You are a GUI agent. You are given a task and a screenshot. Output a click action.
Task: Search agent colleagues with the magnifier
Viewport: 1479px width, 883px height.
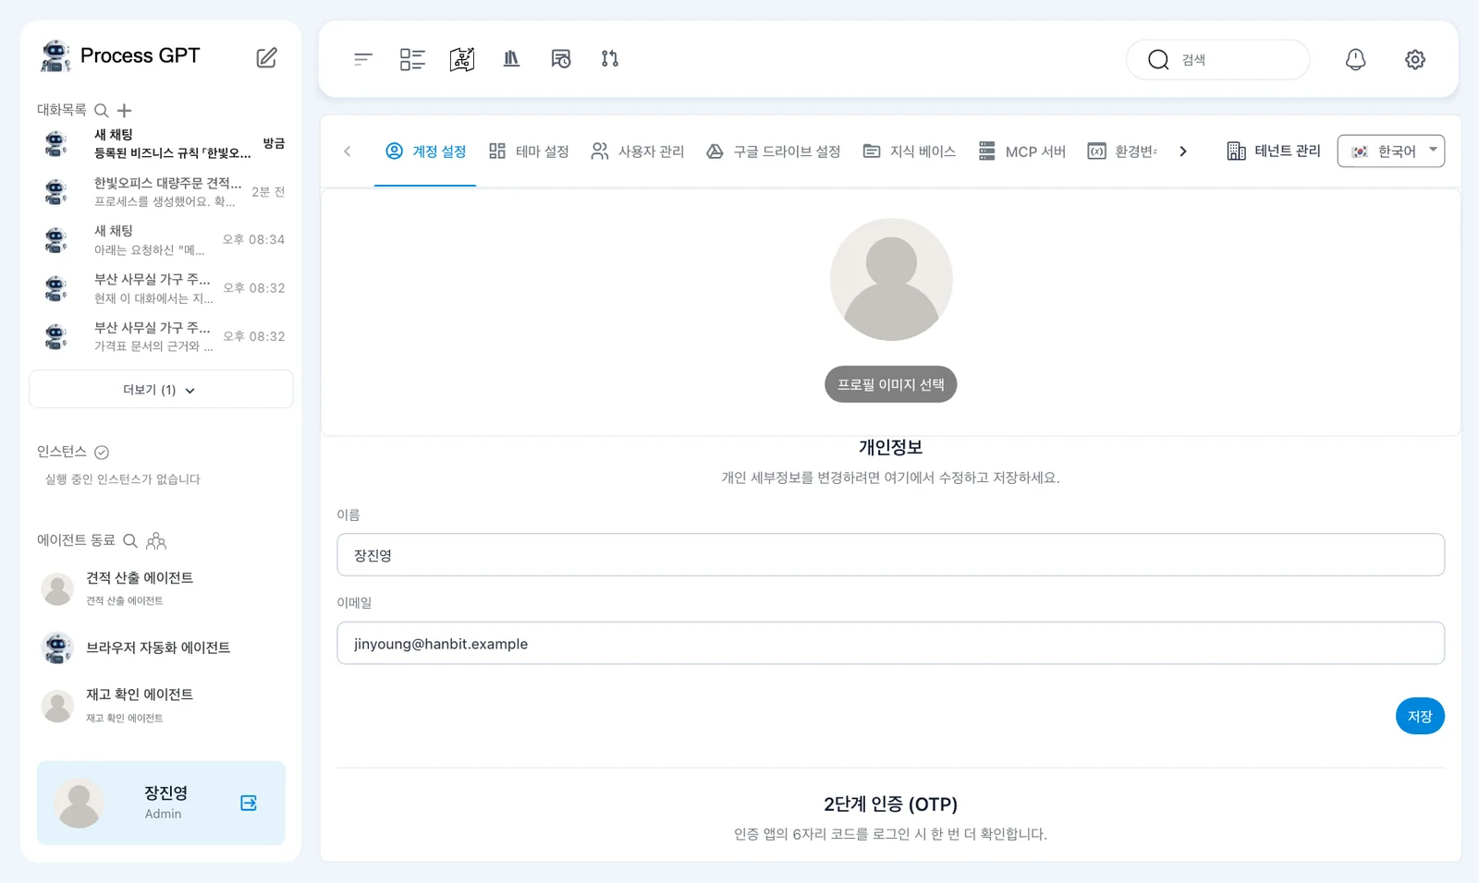[130, 540]
